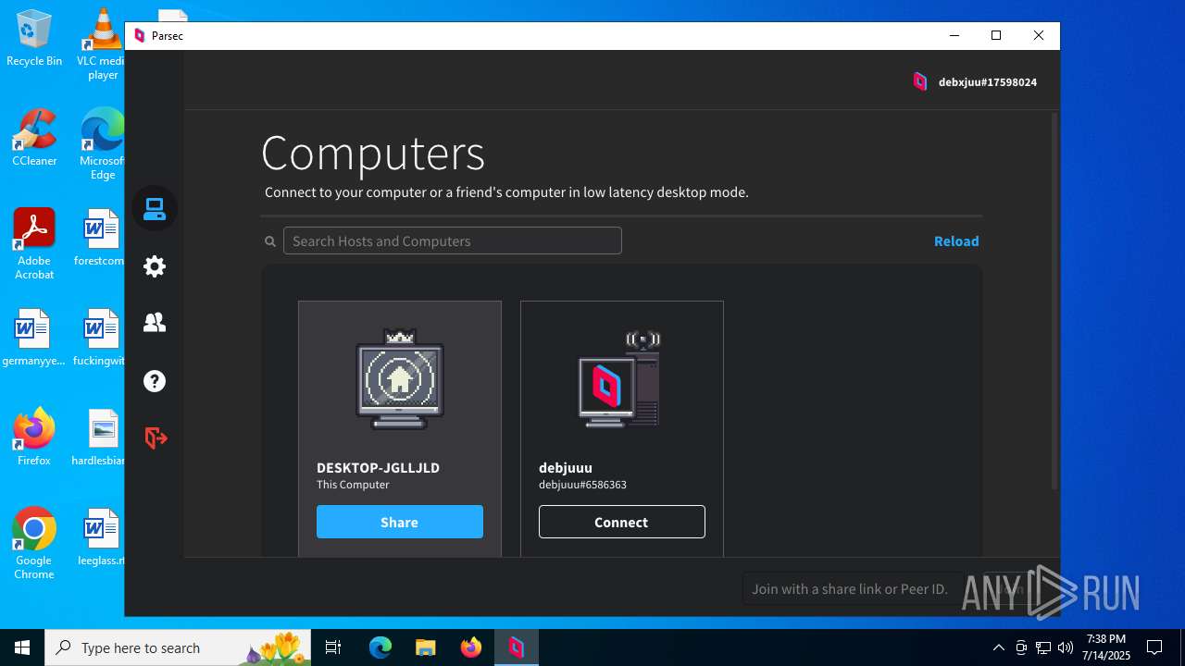Show hidden system tray icons

[998, 647]
